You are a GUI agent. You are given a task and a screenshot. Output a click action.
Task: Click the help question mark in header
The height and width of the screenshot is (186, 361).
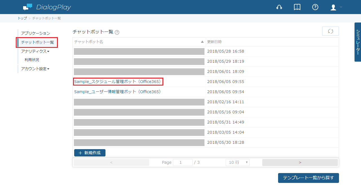(x=315, y=7)
